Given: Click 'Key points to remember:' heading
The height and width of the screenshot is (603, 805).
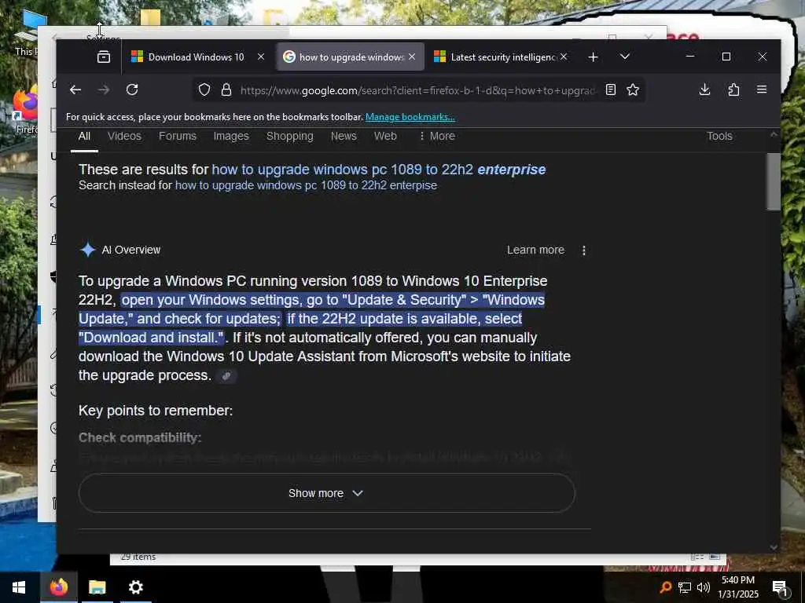Looking at the screenshot, I should tap(156, 411).
